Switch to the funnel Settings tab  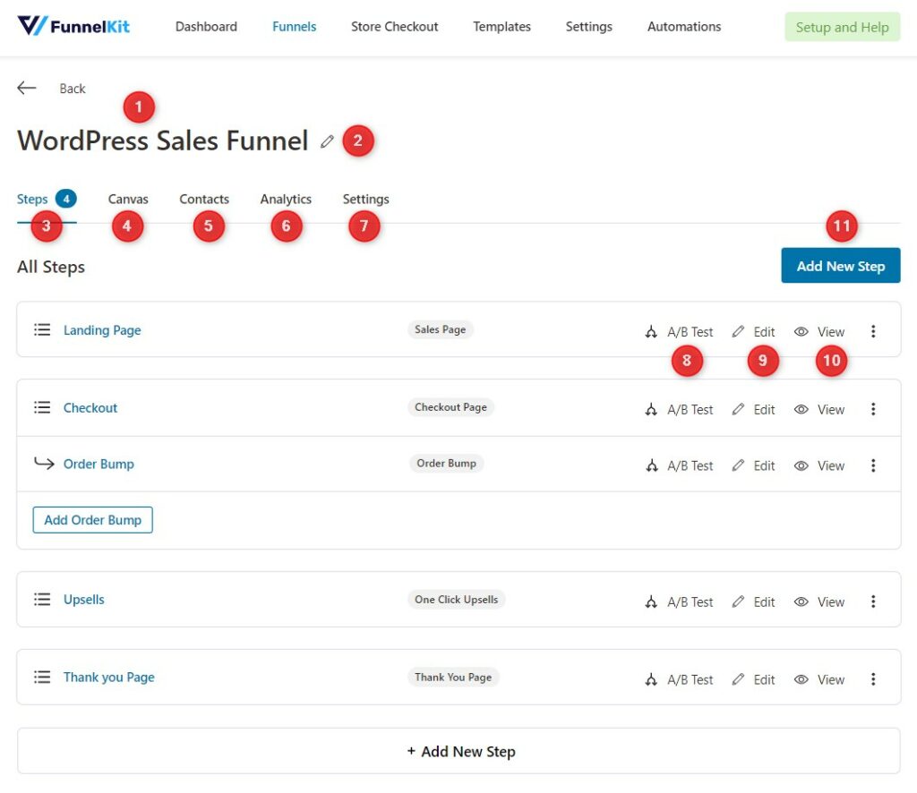(x=365, y=199)
